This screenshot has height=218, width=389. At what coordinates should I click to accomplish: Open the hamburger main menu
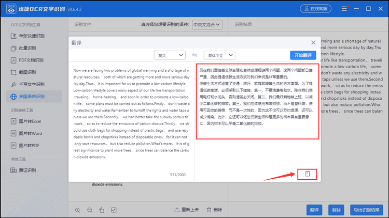tap(344, 9)
